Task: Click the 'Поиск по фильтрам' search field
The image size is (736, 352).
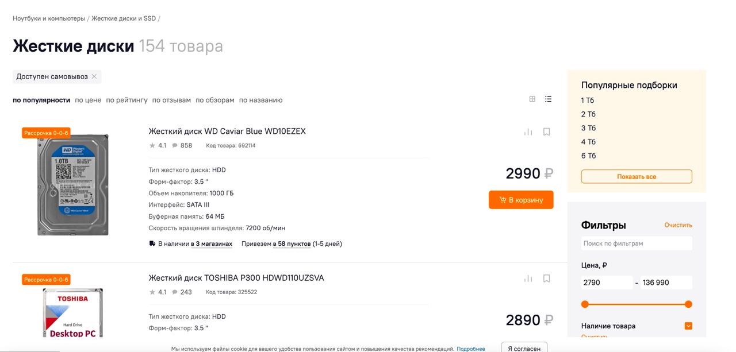Action: coord(637,243)
